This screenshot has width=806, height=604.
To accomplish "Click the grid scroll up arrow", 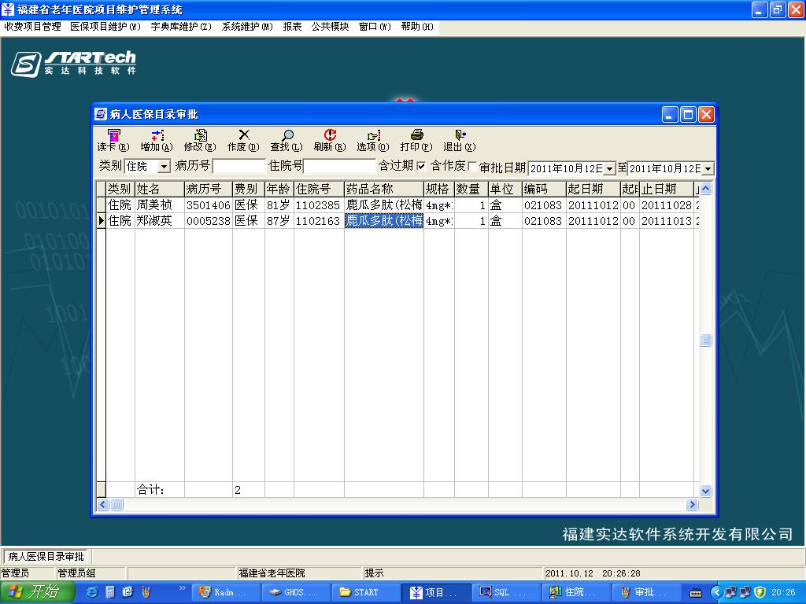I will (x=706, y=189).
